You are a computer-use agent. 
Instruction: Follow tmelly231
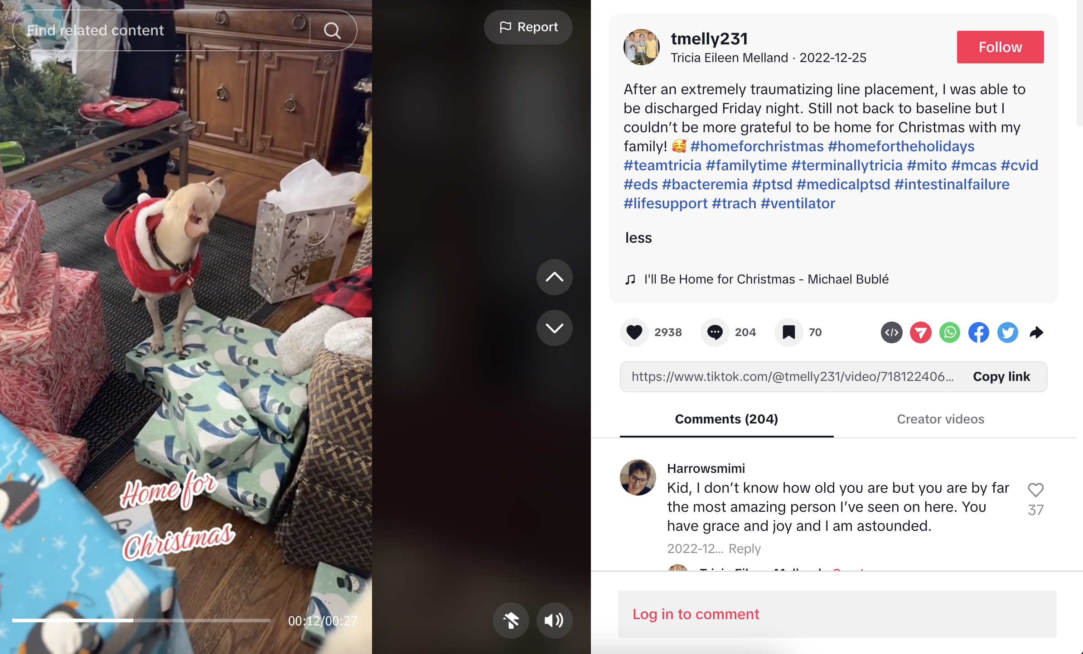(x=1000, y=47)
